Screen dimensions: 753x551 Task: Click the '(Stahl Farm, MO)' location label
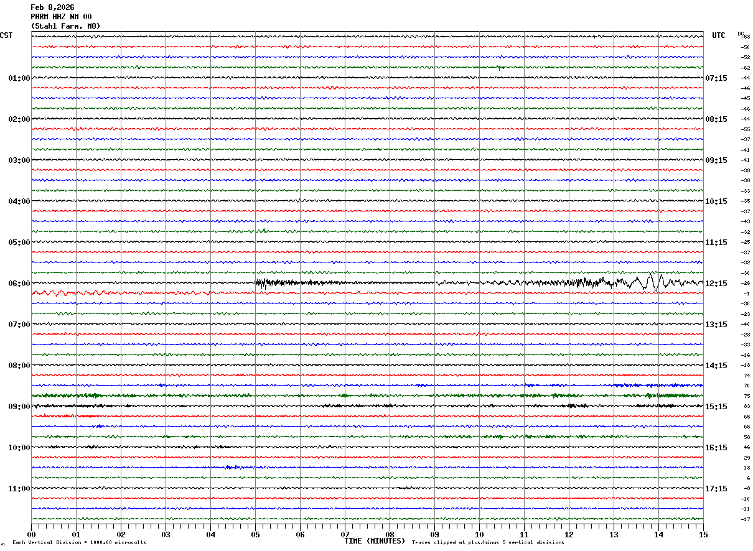click(x=65, y=26)
